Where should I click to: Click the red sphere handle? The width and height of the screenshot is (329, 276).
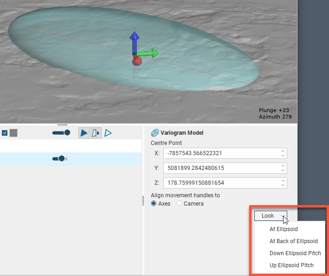(x=137, y=61)
